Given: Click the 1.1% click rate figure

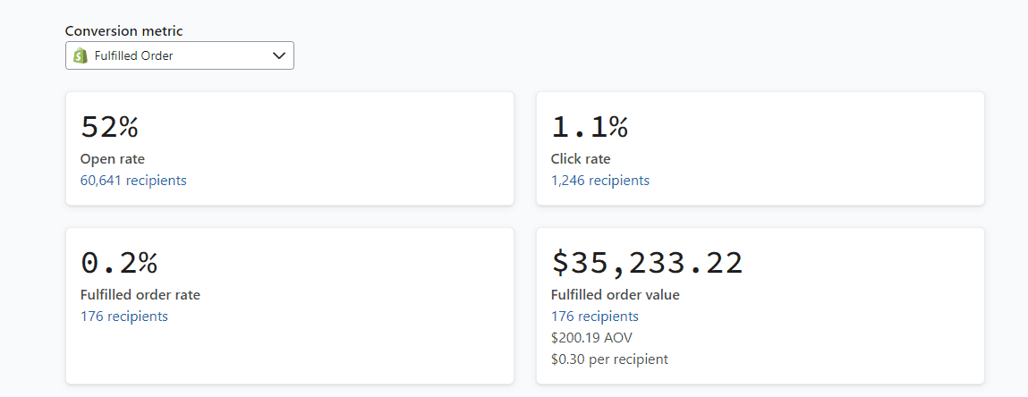Looking at the screenshot, I should point(590,128).
